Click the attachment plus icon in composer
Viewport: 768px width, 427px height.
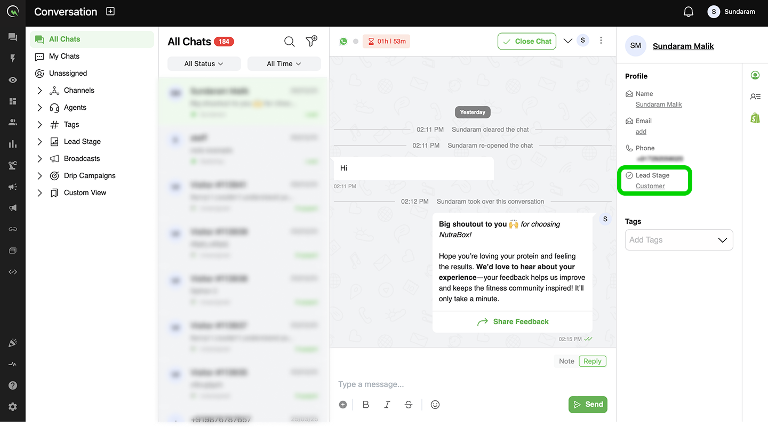click(x=343, y=405)
